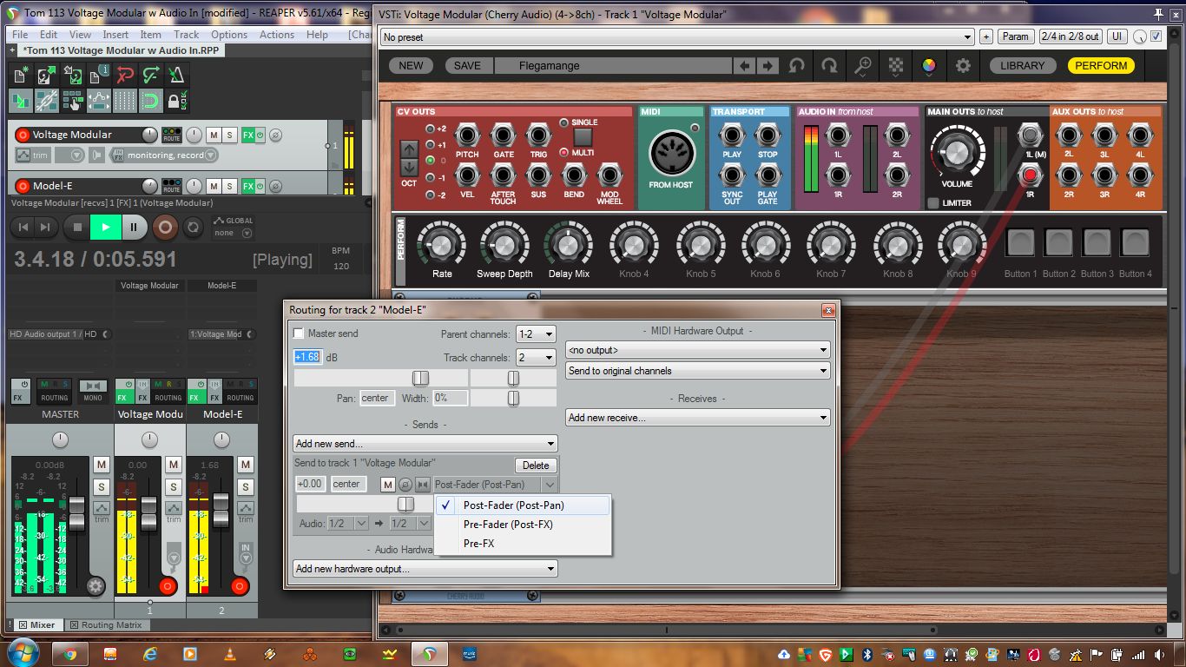Open the Add new hardware output dropdown
1186x667 pixels.
(x=425, y=569)
